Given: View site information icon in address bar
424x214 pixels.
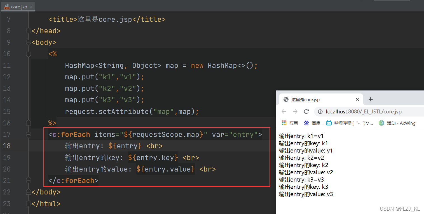Looking at the screenshot, I should coord(320,112).
